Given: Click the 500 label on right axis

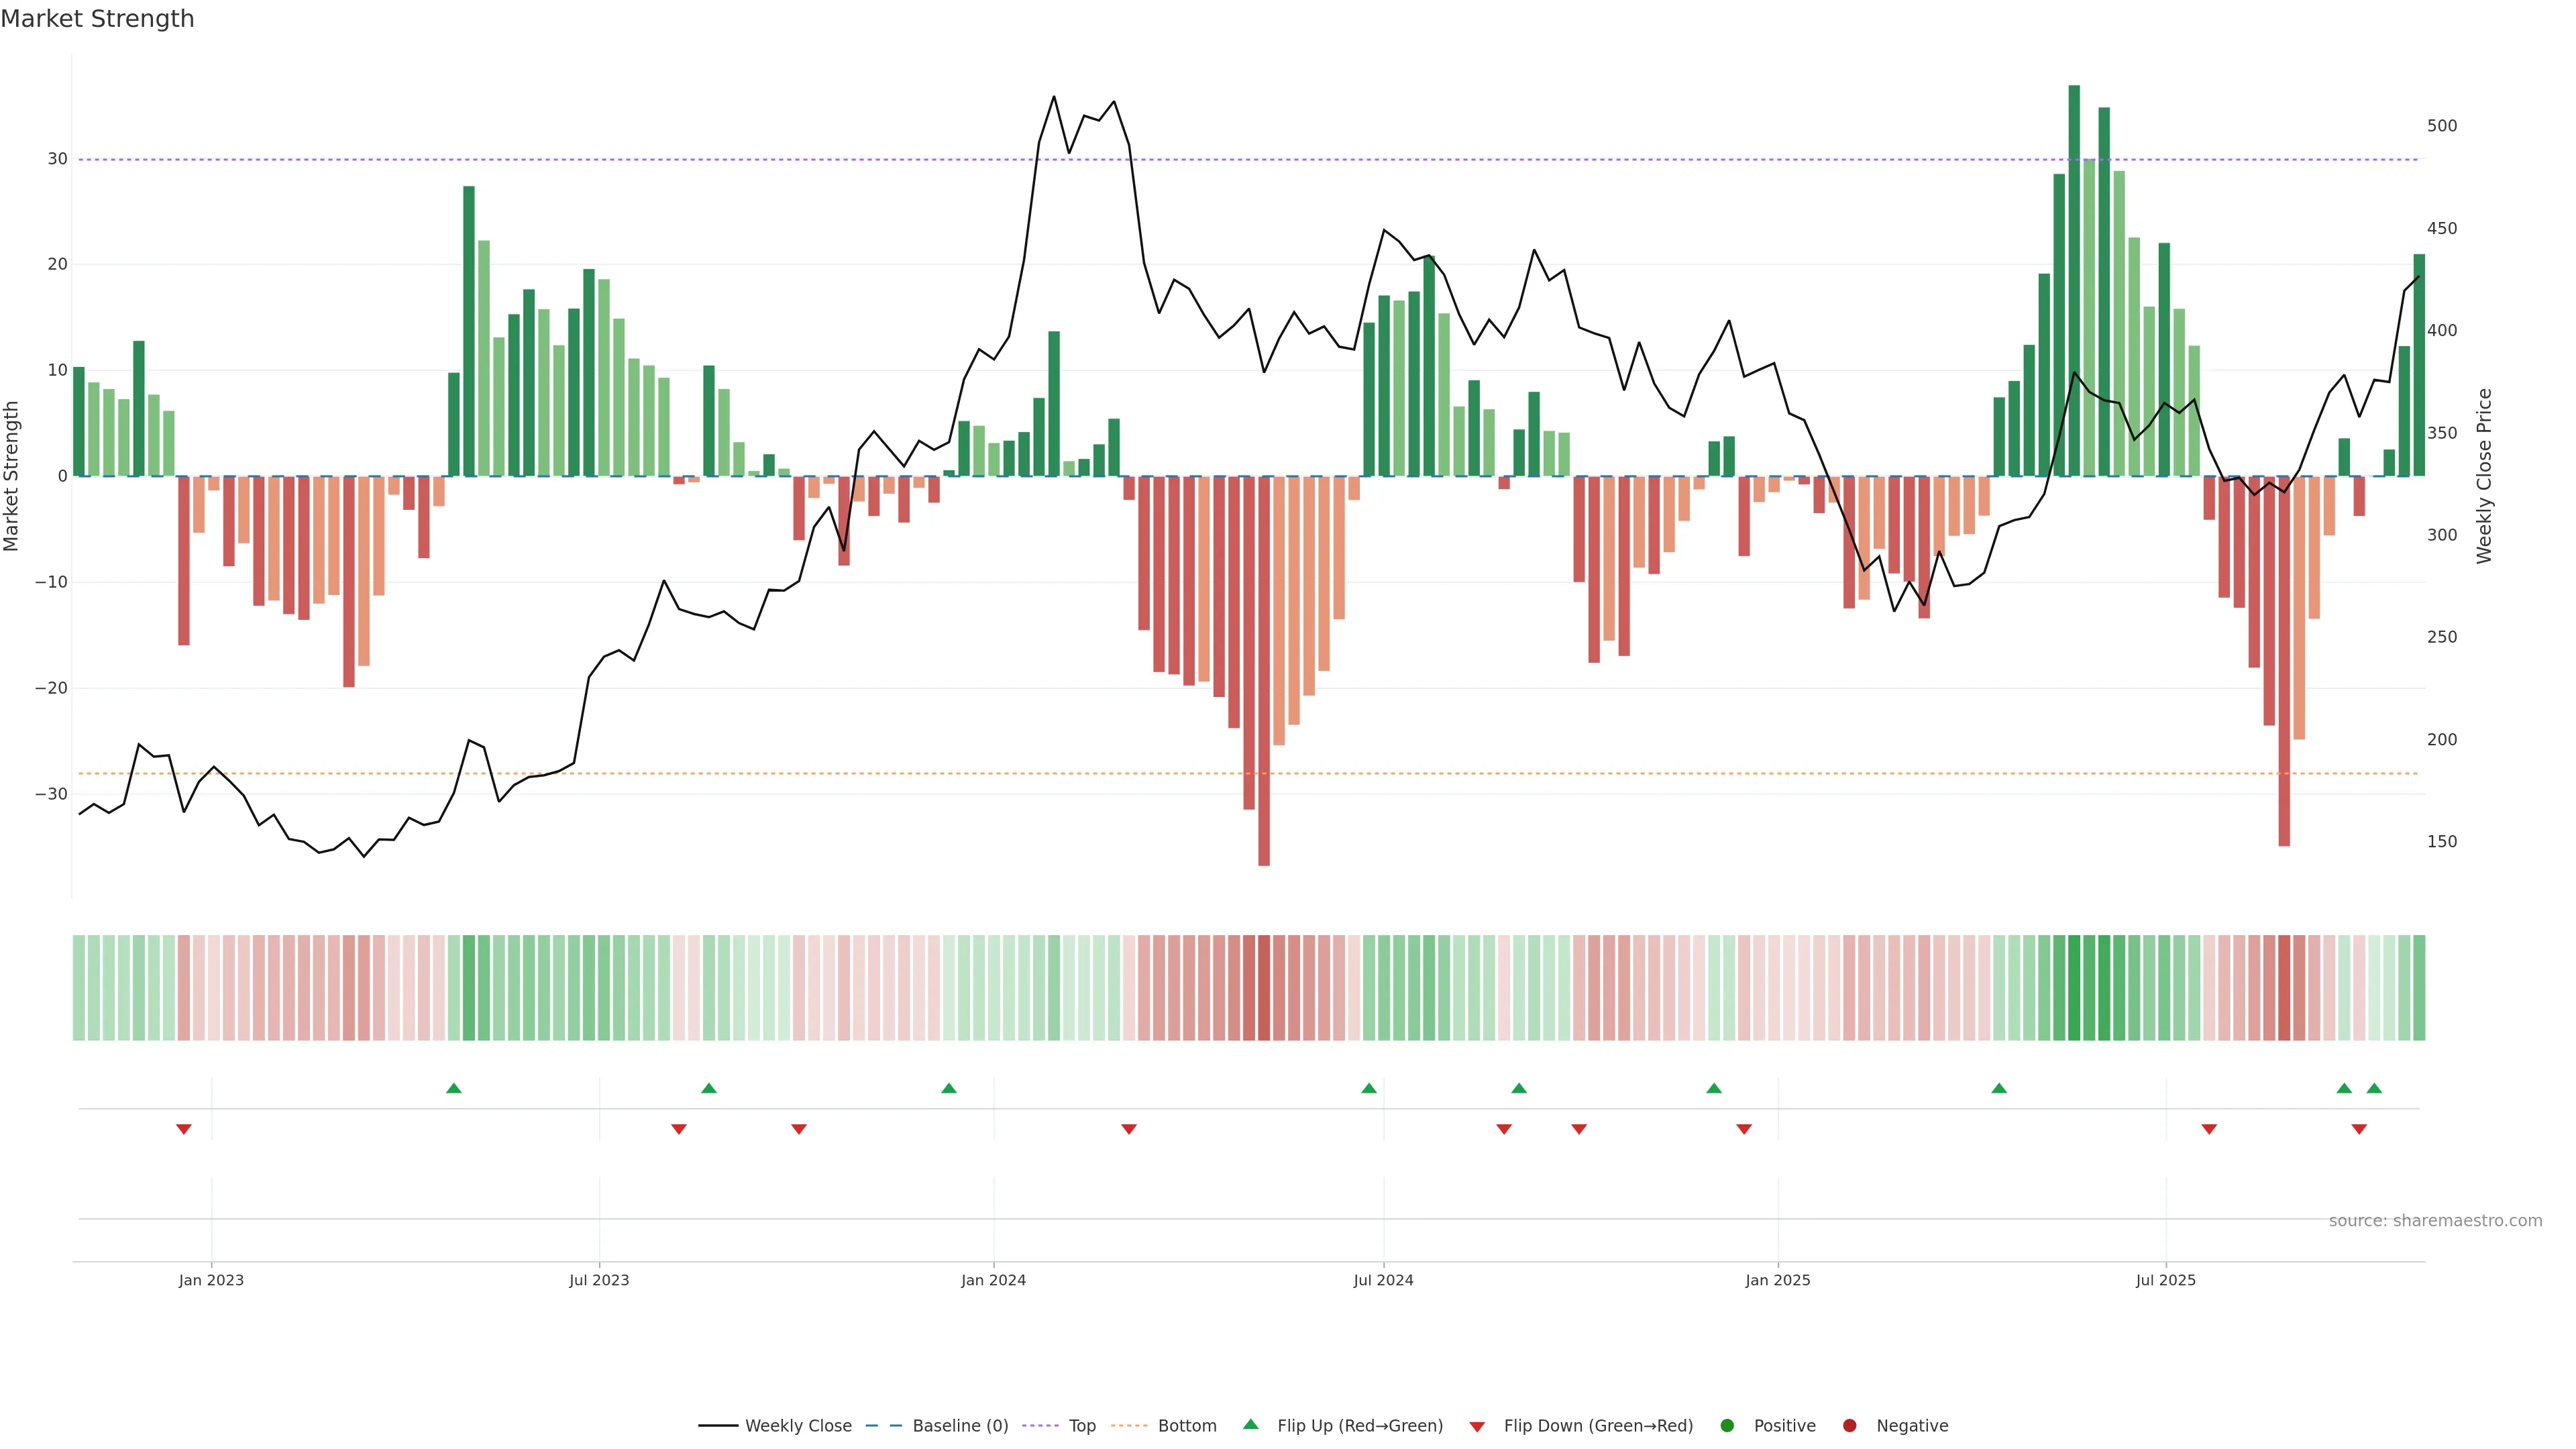Looking at the screenshot, I should (x=2441, y=126).
